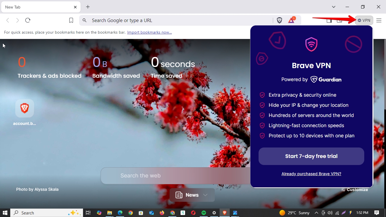Open the hamburger main menu
Viewport: 386px width, 217px height.
(379, 20)
